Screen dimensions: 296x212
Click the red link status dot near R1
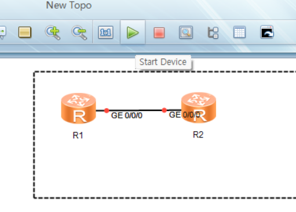(107, 110)
